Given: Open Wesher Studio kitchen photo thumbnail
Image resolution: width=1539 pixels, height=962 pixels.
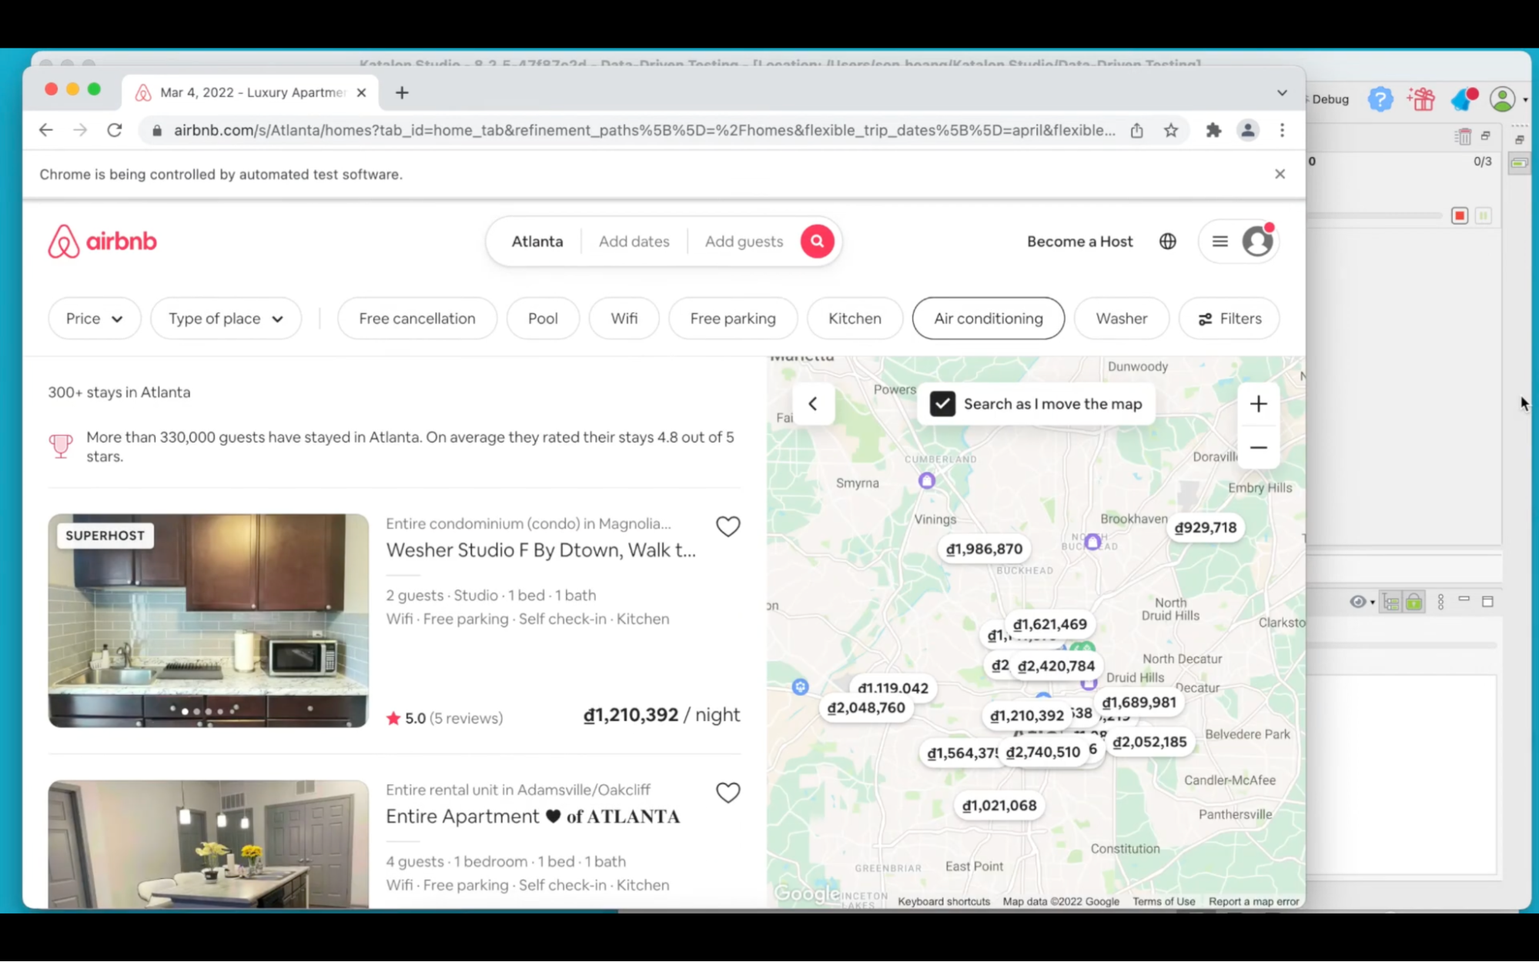Looking at the screenshot, I should click(x=208, y=620).
